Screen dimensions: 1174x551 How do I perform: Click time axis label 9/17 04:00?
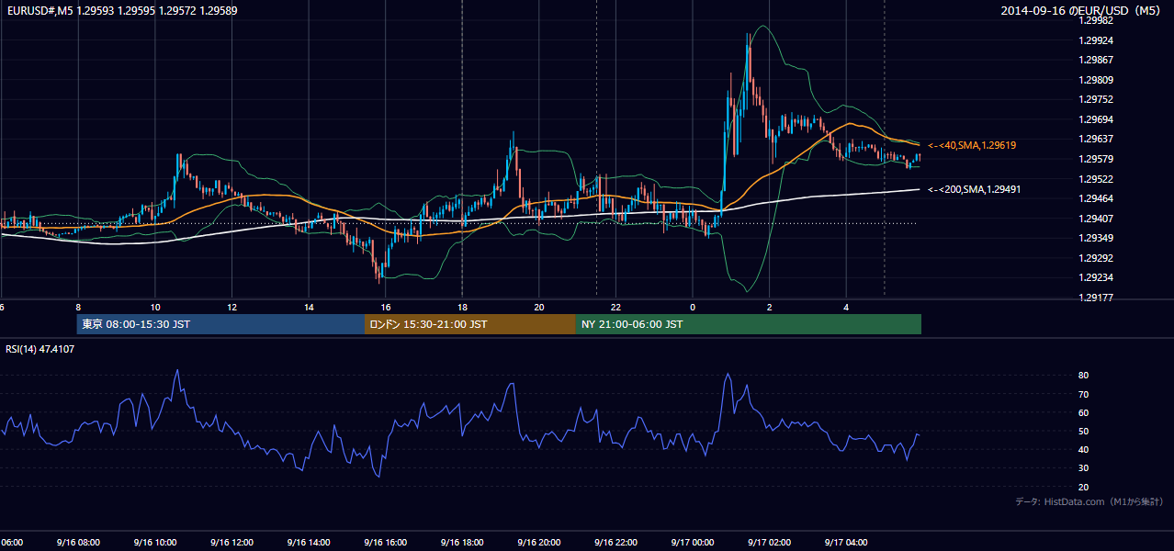tap(846, 542)
